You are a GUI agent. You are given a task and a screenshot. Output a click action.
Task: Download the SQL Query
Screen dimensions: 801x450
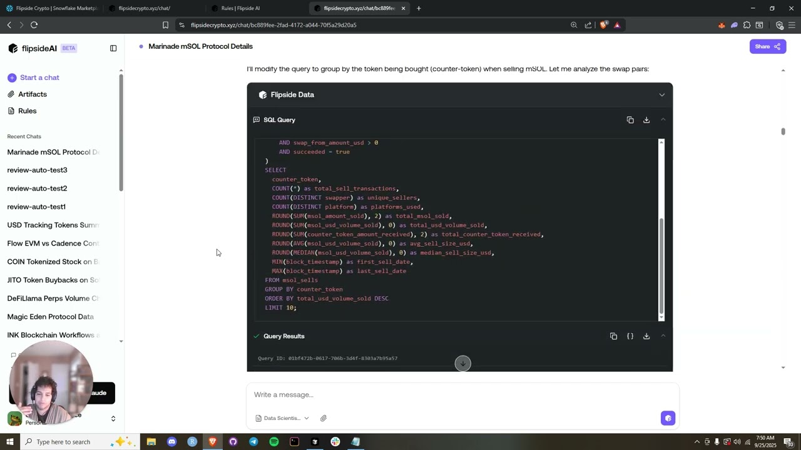tap(646, 120)
